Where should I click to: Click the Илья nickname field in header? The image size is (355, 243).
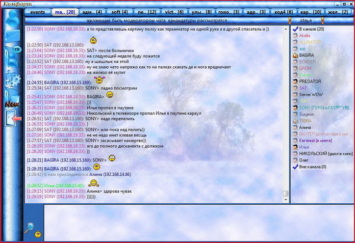(x=306, y=20)
